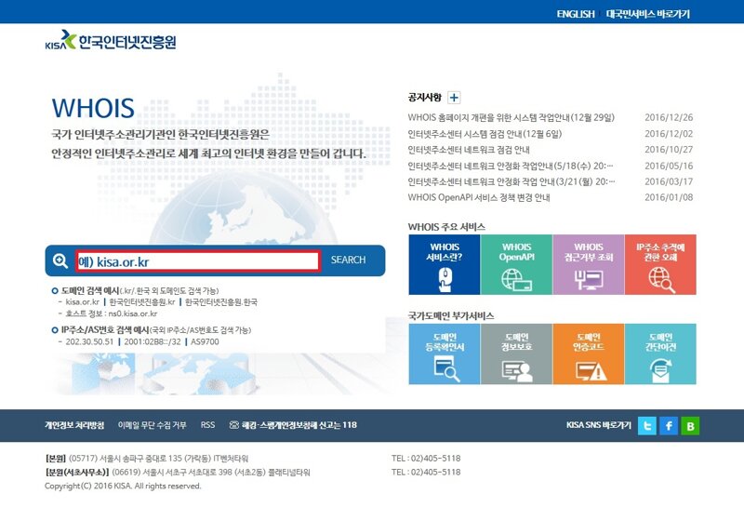Click 'KISA SNS 바로가기' label
This screenshot has width=744, height=507.
coord(599,425)
